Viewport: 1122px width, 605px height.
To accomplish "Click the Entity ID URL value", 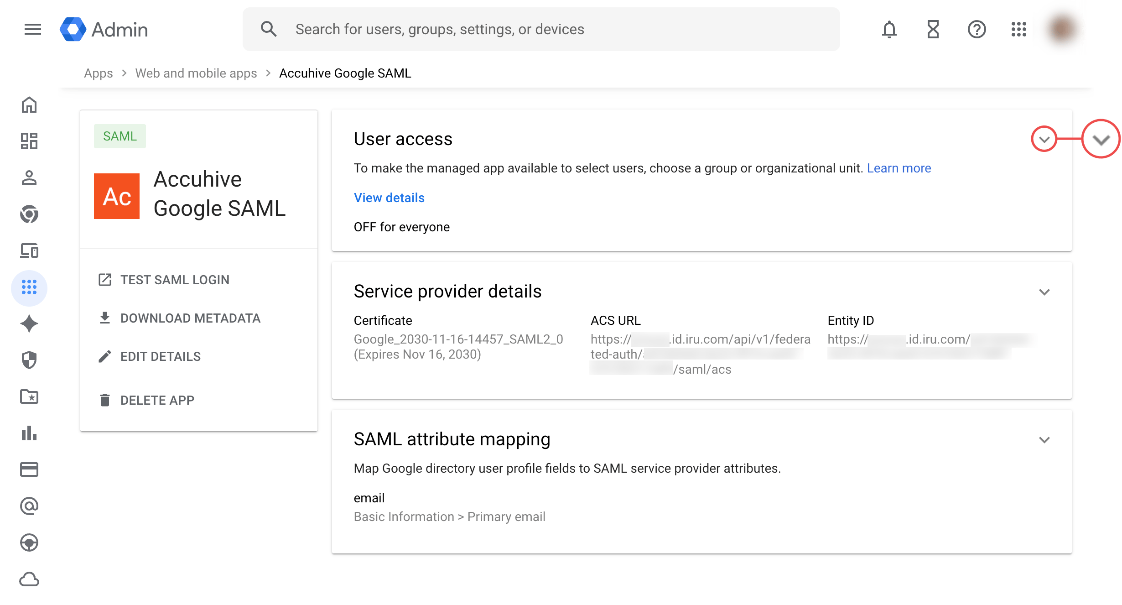I will 930,346.
